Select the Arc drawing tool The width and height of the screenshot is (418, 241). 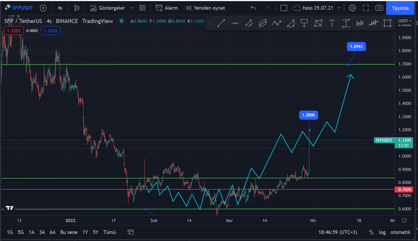click(291, 23)
